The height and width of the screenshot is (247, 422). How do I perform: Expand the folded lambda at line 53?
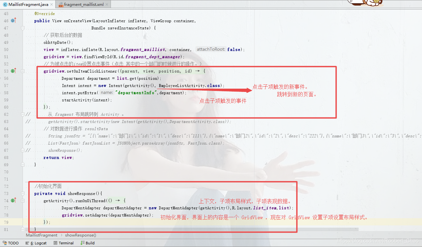coord(23,71)
